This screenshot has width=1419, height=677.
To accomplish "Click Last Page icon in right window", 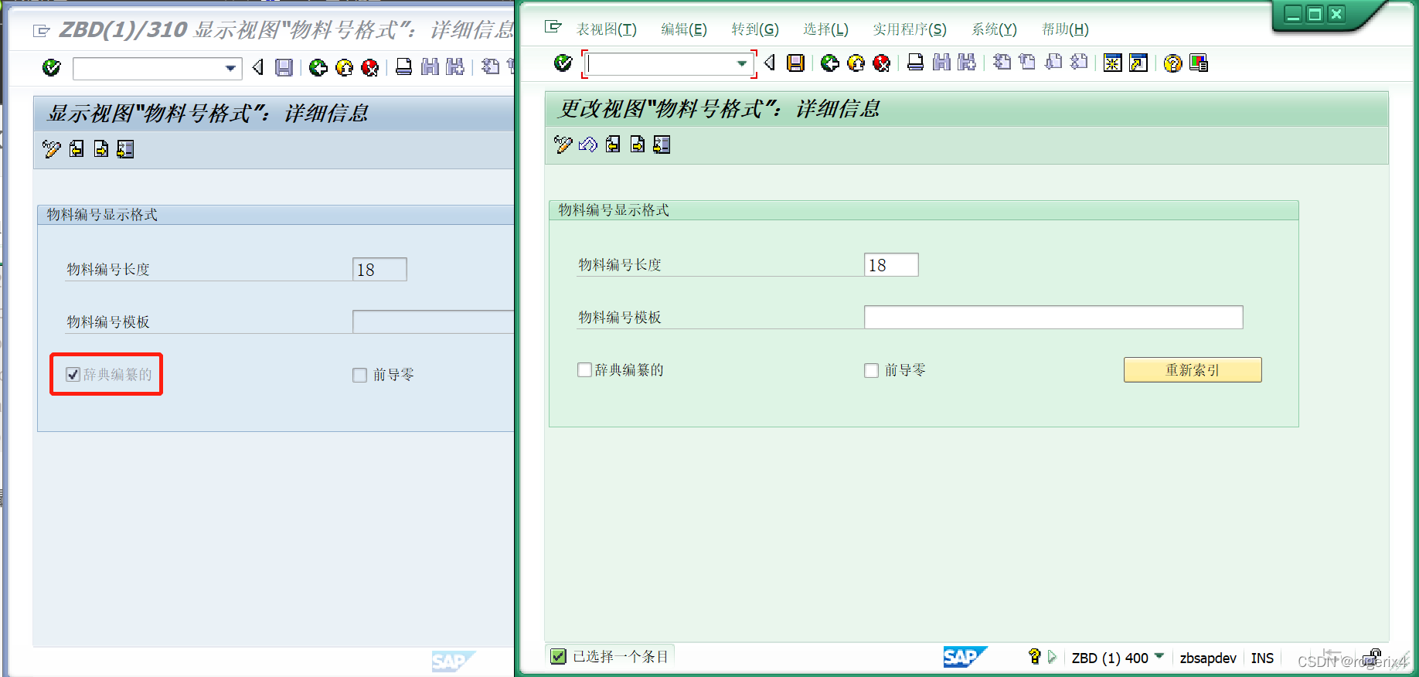I will click(x=1079, y=62).
